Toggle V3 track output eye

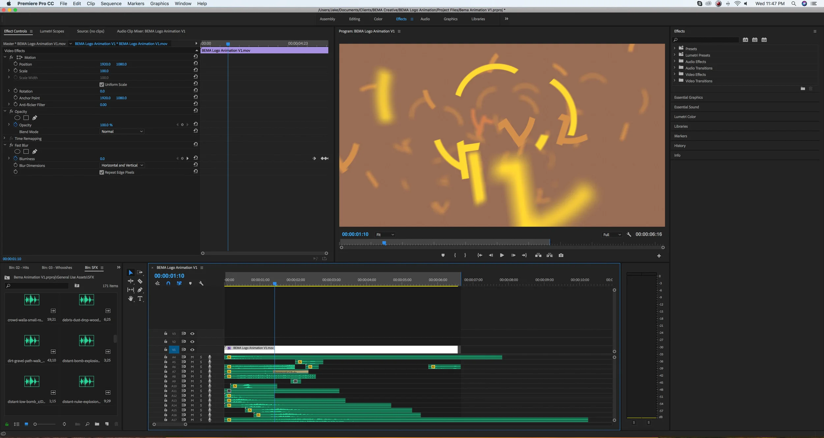(x=192, y=334)
